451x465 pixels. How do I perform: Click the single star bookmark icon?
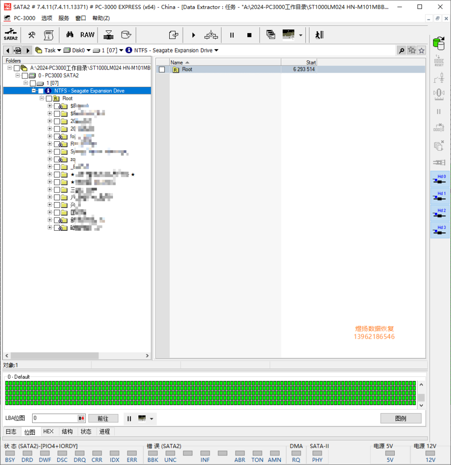point(422,50)
